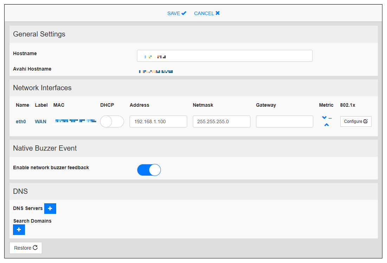Click the empty Gateway input field
Screen dimensions: 387x263
coord(284,121)
